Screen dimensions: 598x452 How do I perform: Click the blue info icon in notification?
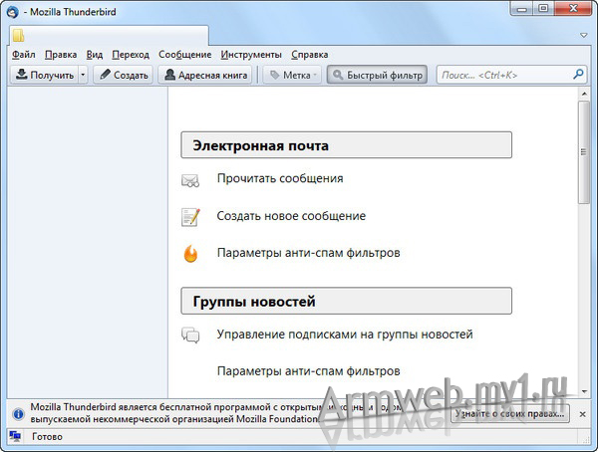pos(18,414)
